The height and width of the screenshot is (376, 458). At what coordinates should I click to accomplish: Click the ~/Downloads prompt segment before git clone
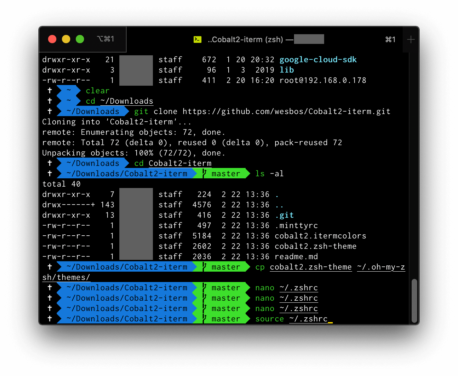coord(93,112)
